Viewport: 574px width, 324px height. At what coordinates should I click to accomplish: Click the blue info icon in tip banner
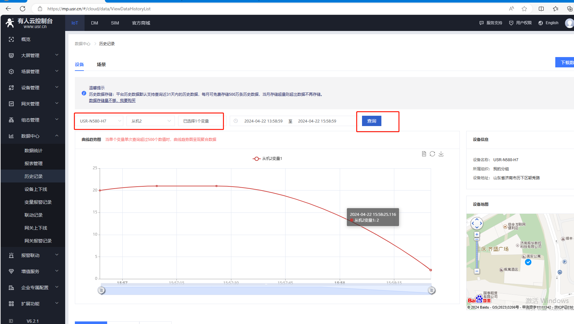point(84,93)
